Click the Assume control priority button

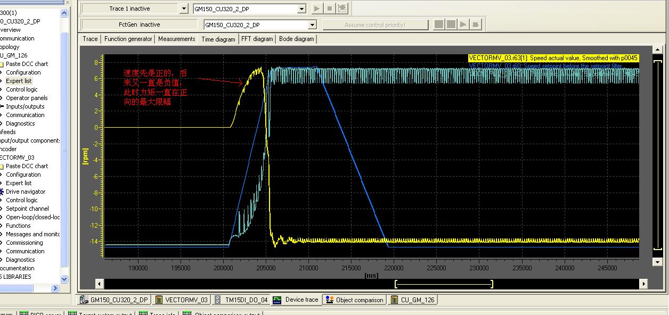pyautogui.click(x=375, y=25)
